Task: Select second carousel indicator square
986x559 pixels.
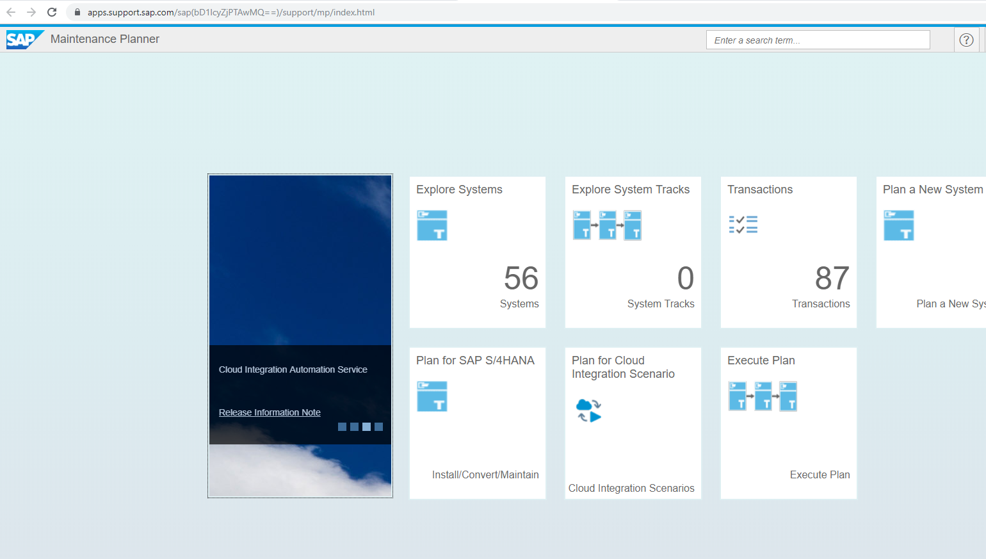Action: tap(354, 426)
